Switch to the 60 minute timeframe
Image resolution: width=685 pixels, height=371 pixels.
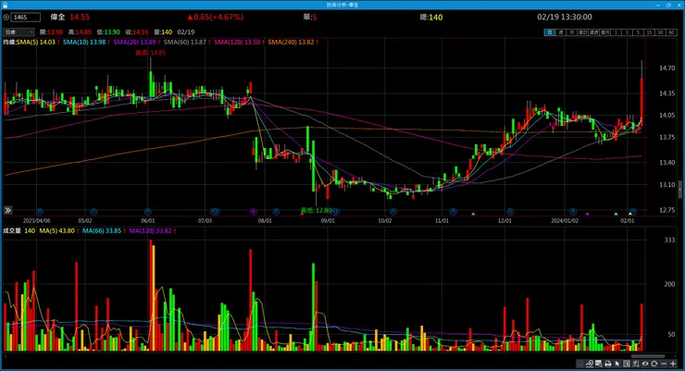coord(671,32)
